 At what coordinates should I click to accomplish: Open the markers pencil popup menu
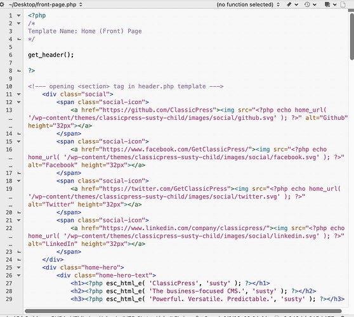tap(292, 4)
